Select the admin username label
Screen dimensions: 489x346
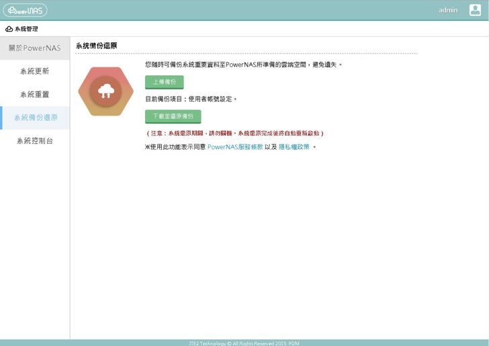[448, 10]
